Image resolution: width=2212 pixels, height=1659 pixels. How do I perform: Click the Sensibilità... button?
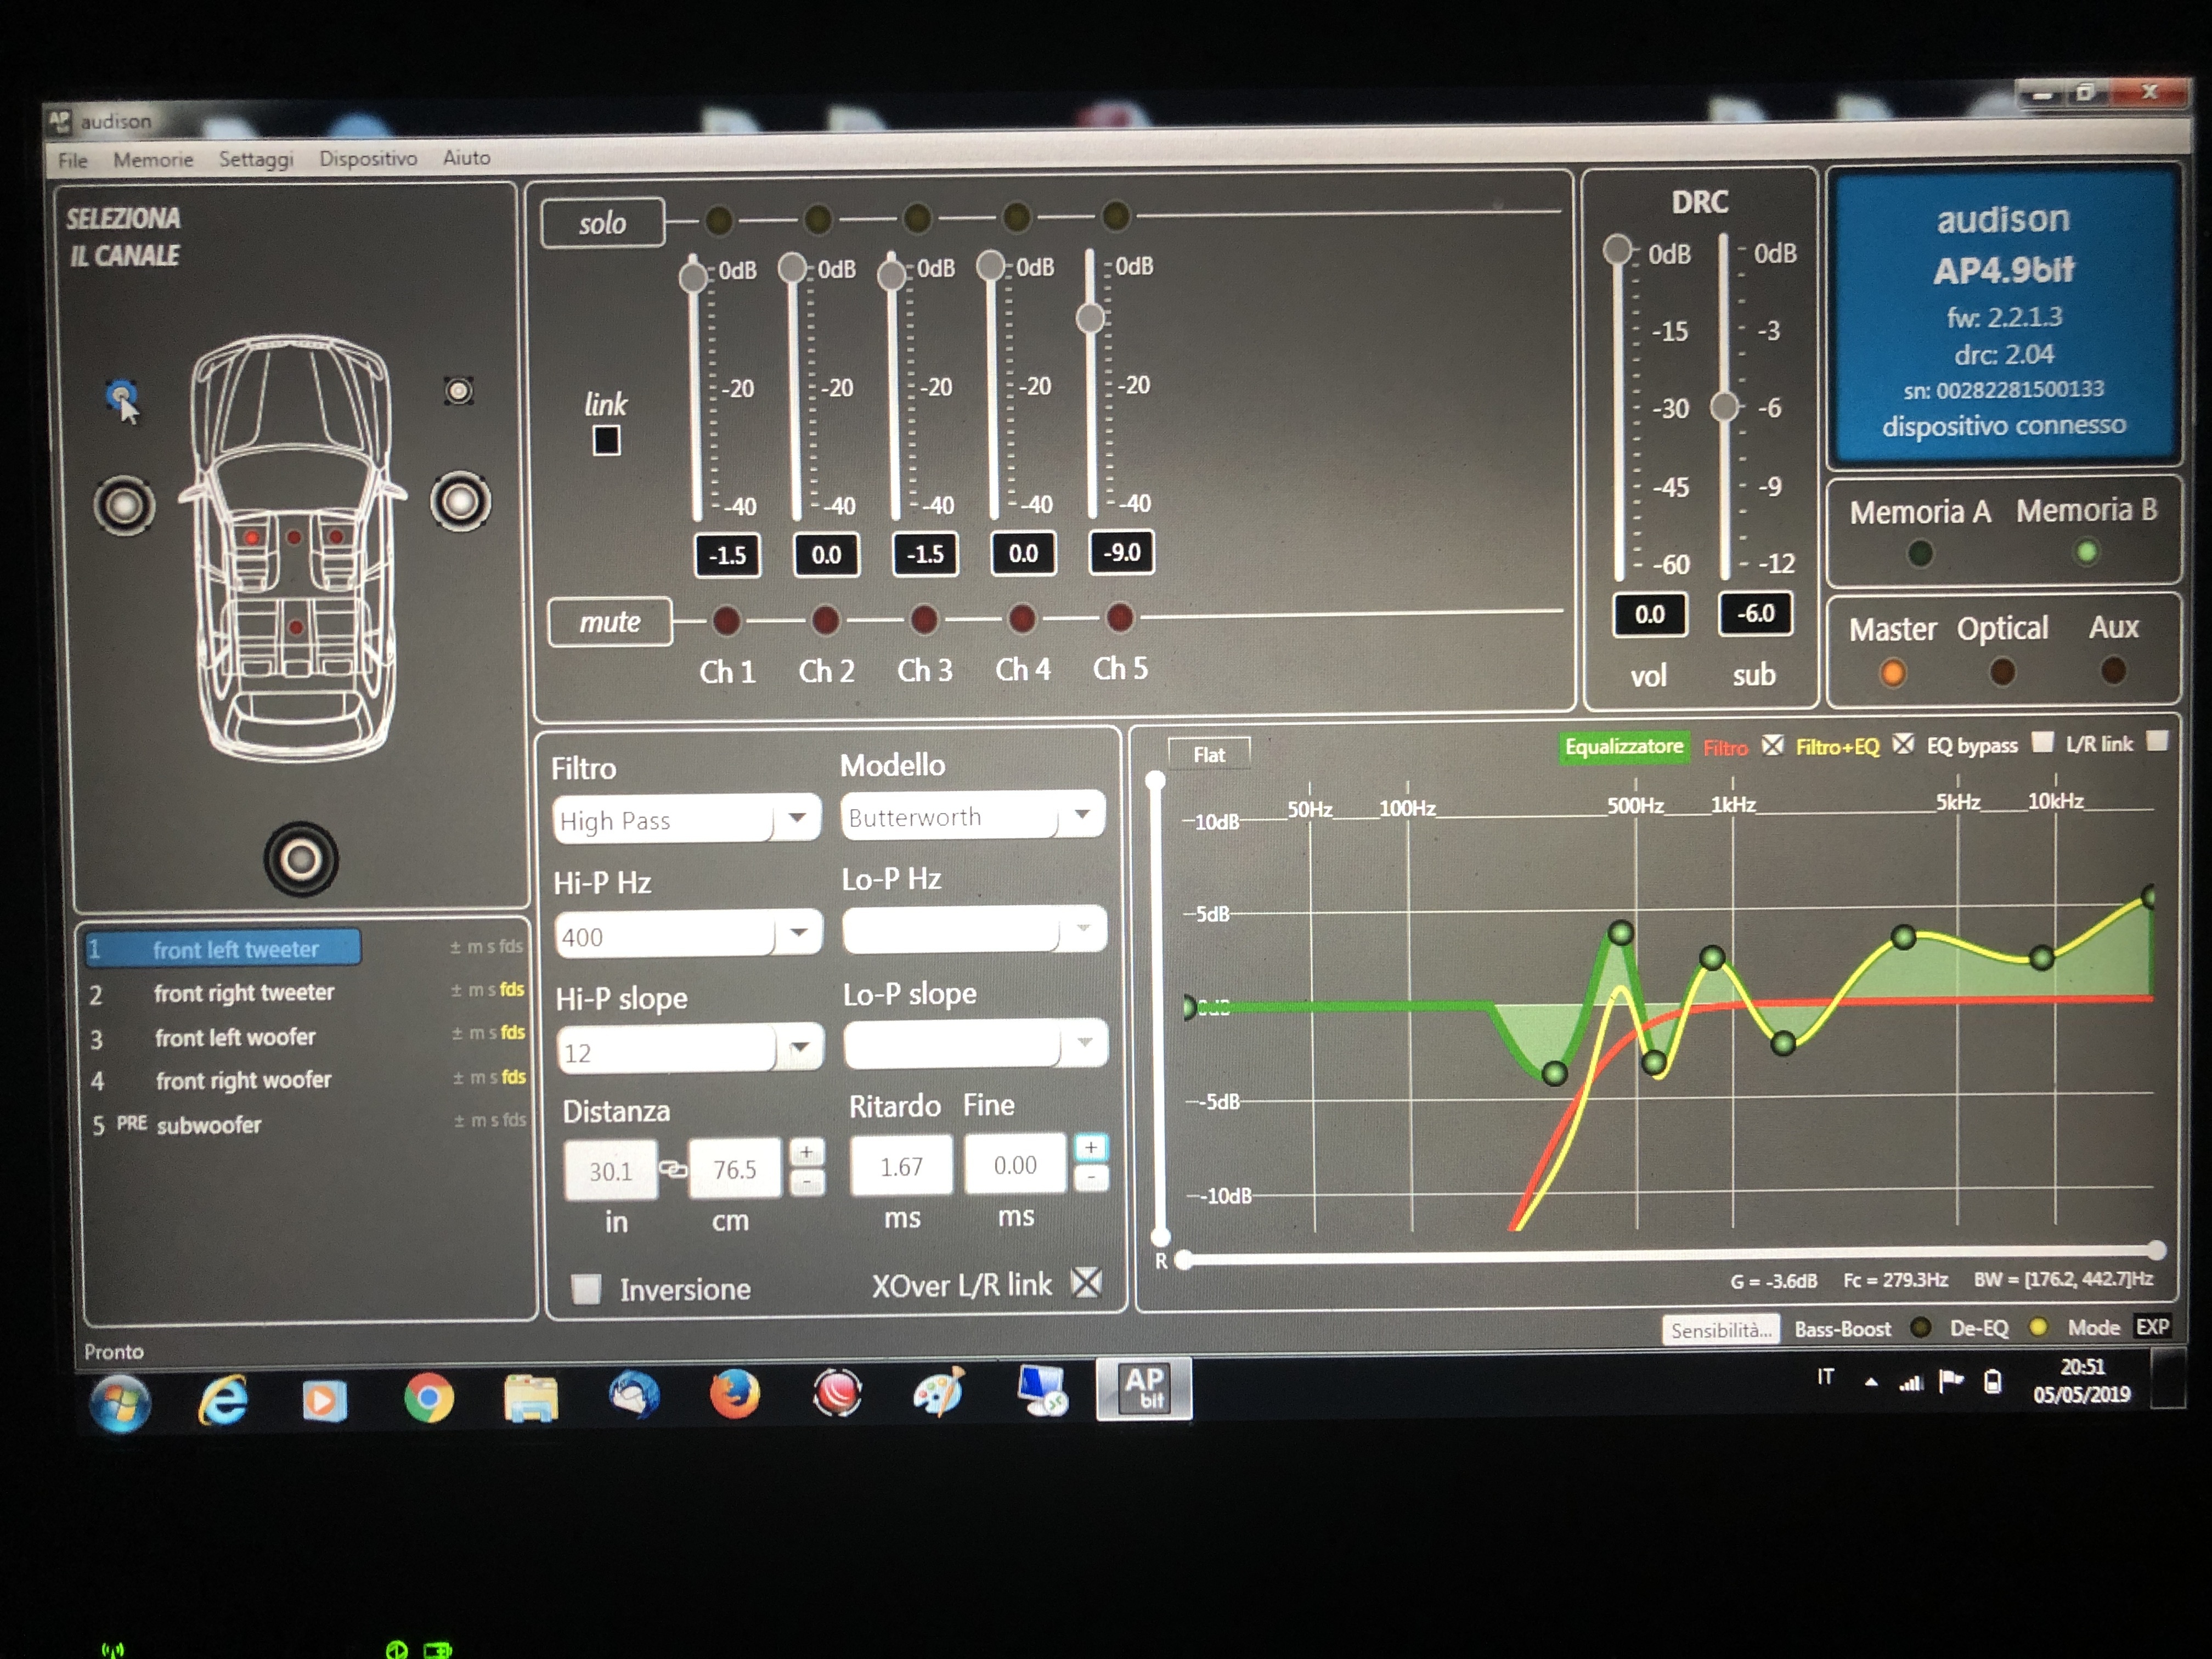[x=1721, y=1330]
